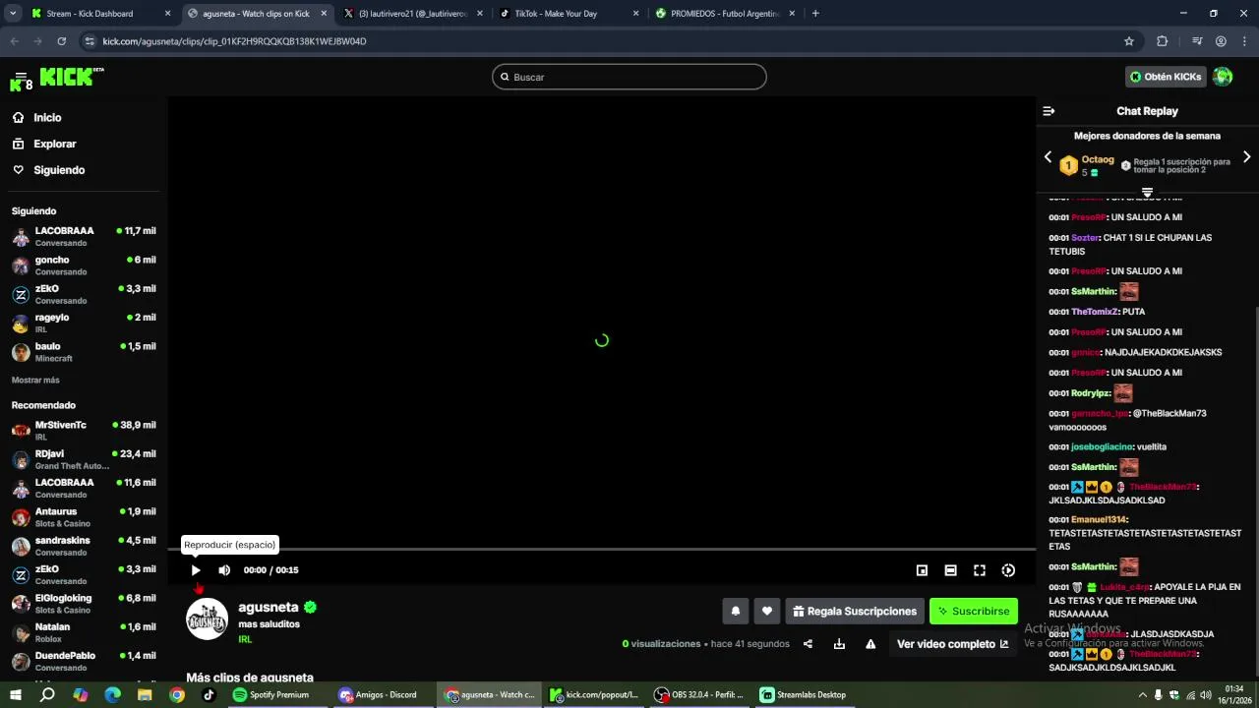Open followed channel baulo
Screen dimensions: 1259x708
84,352
